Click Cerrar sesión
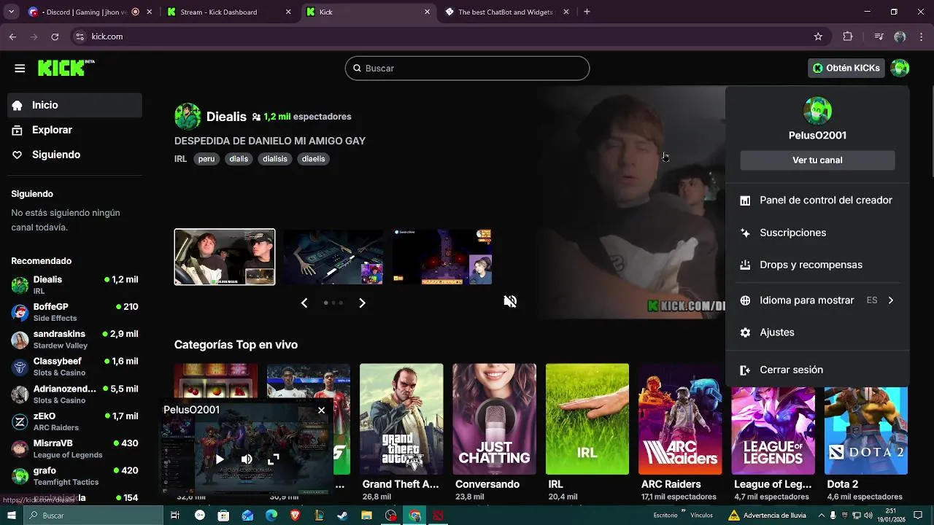 point(817,370)
